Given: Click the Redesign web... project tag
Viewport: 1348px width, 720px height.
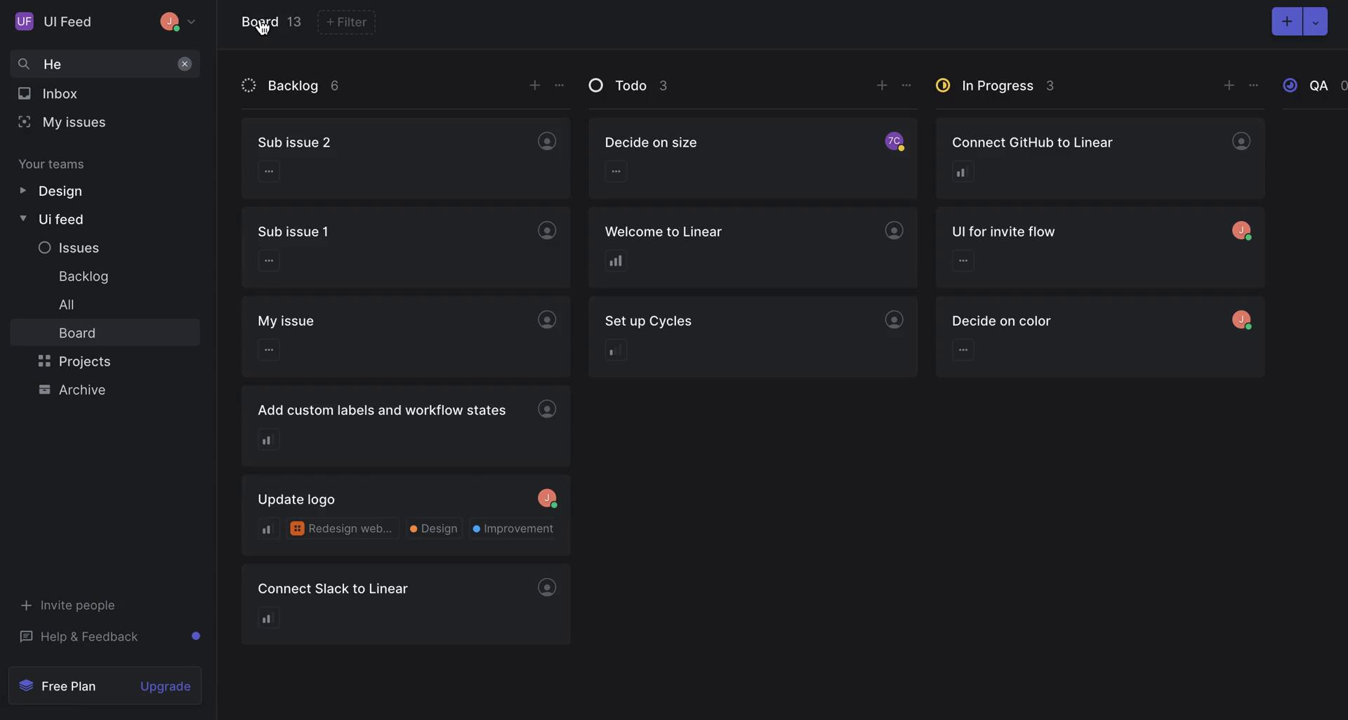Looking at the screenshot, I should (x=343, y=528).
